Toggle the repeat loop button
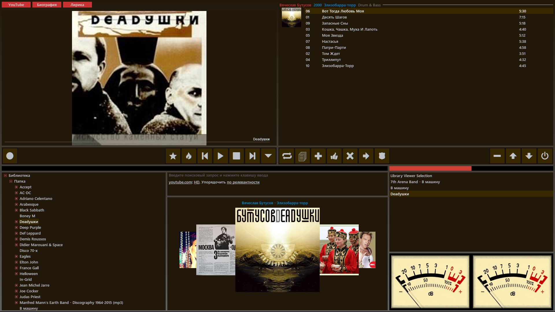 [287, 156]
